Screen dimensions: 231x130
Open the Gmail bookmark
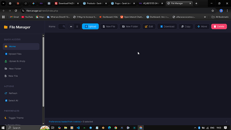(14, 17)
